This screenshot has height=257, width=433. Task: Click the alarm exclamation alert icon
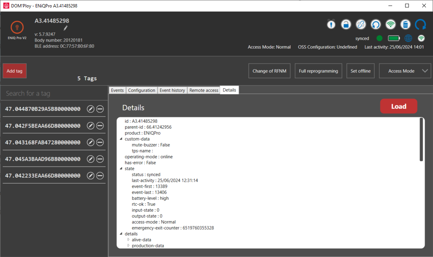point(331,24)
